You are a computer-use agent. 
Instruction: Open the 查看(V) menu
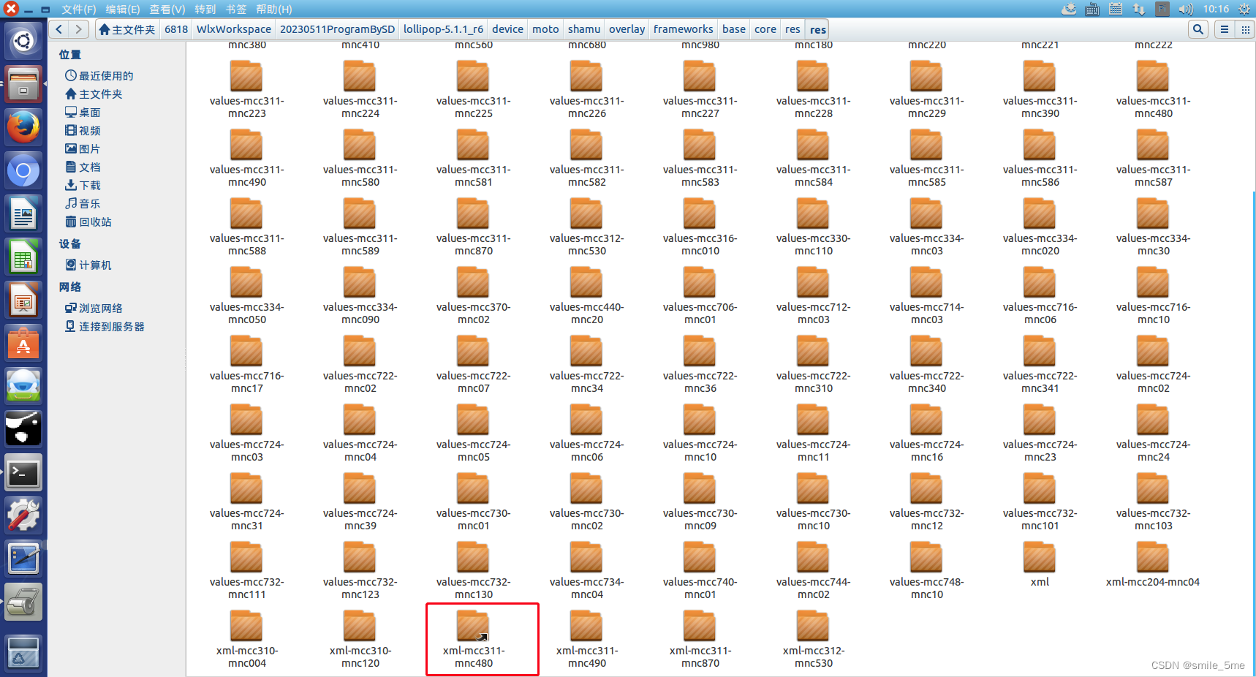click(167, 10)
